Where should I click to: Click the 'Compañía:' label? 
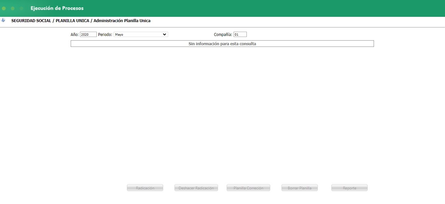(223, 34)
